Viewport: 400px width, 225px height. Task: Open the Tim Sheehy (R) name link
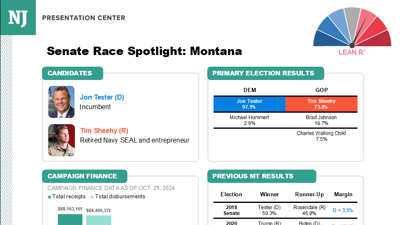click(x=104, y=130)
